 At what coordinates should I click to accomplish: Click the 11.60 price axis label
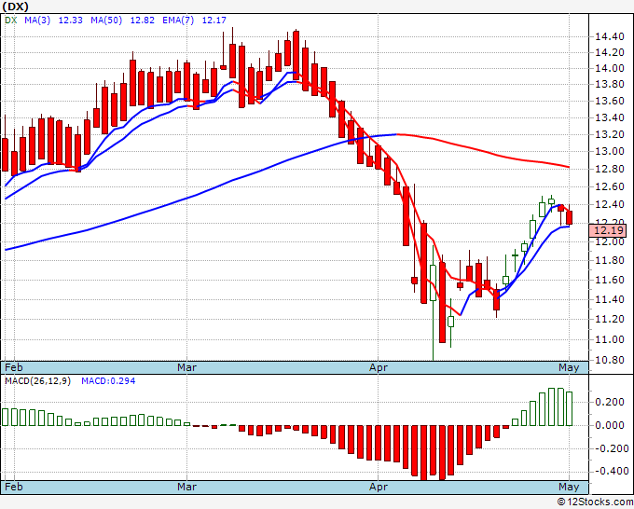tap(610, 280)
